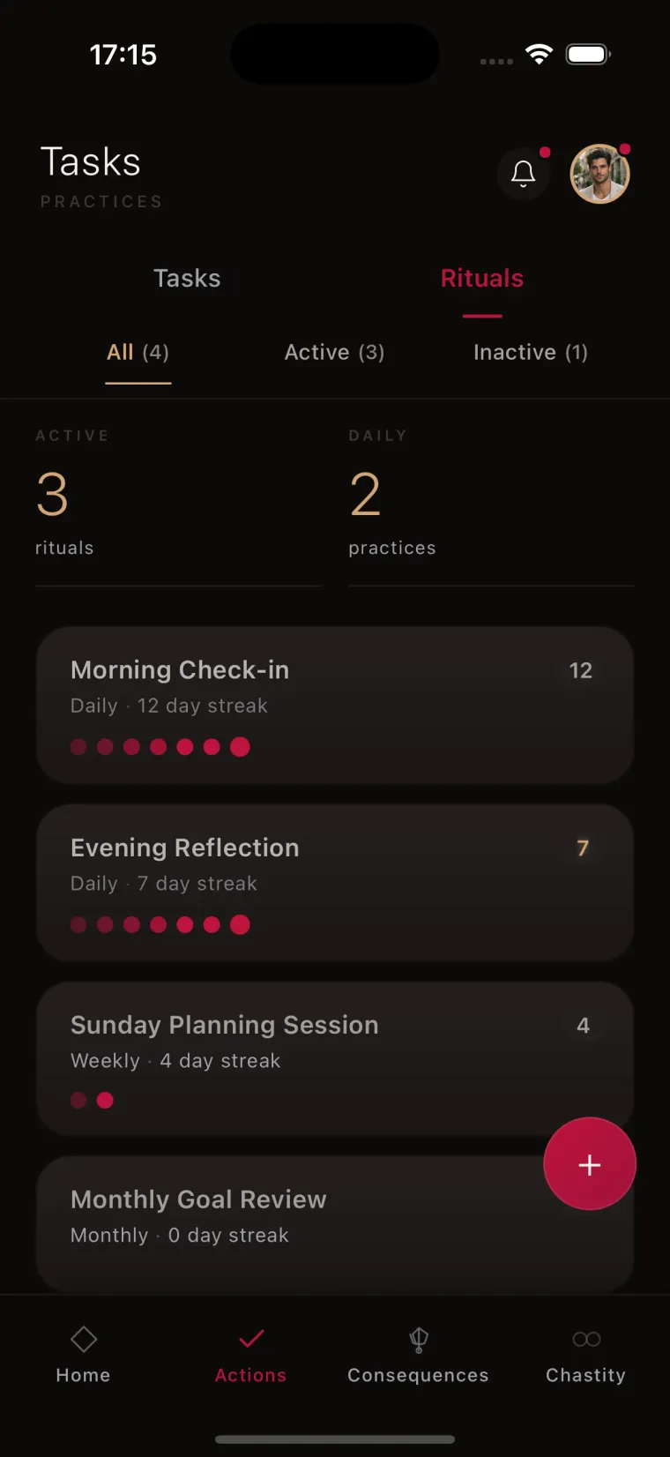Filter by All (4) rituals
670x1457 pixels.
click(x=138, y=353)
